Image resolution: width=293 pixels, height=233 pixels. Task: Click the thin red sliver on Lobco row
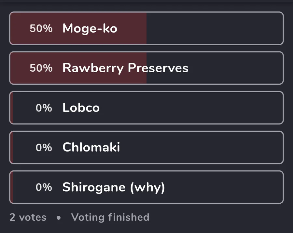coord(12,108)
